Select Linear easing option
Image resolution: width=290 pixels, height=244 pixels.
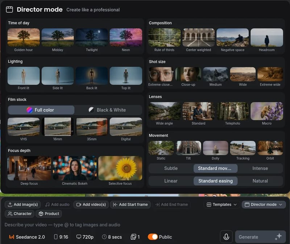[171, 181]
